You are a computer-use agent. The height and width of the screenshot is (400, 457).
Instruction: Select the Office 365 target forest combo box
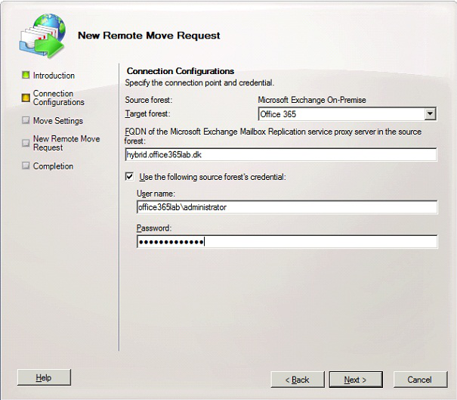[347, 113]
